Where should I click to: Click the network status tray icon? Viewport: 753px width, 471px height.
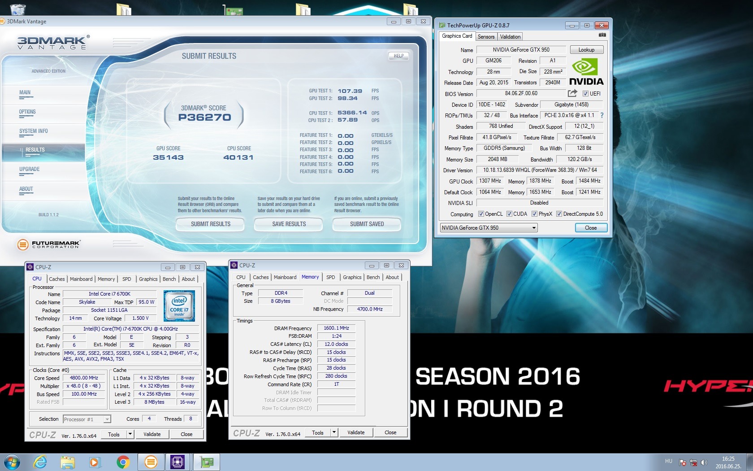[x=693, y=462]
